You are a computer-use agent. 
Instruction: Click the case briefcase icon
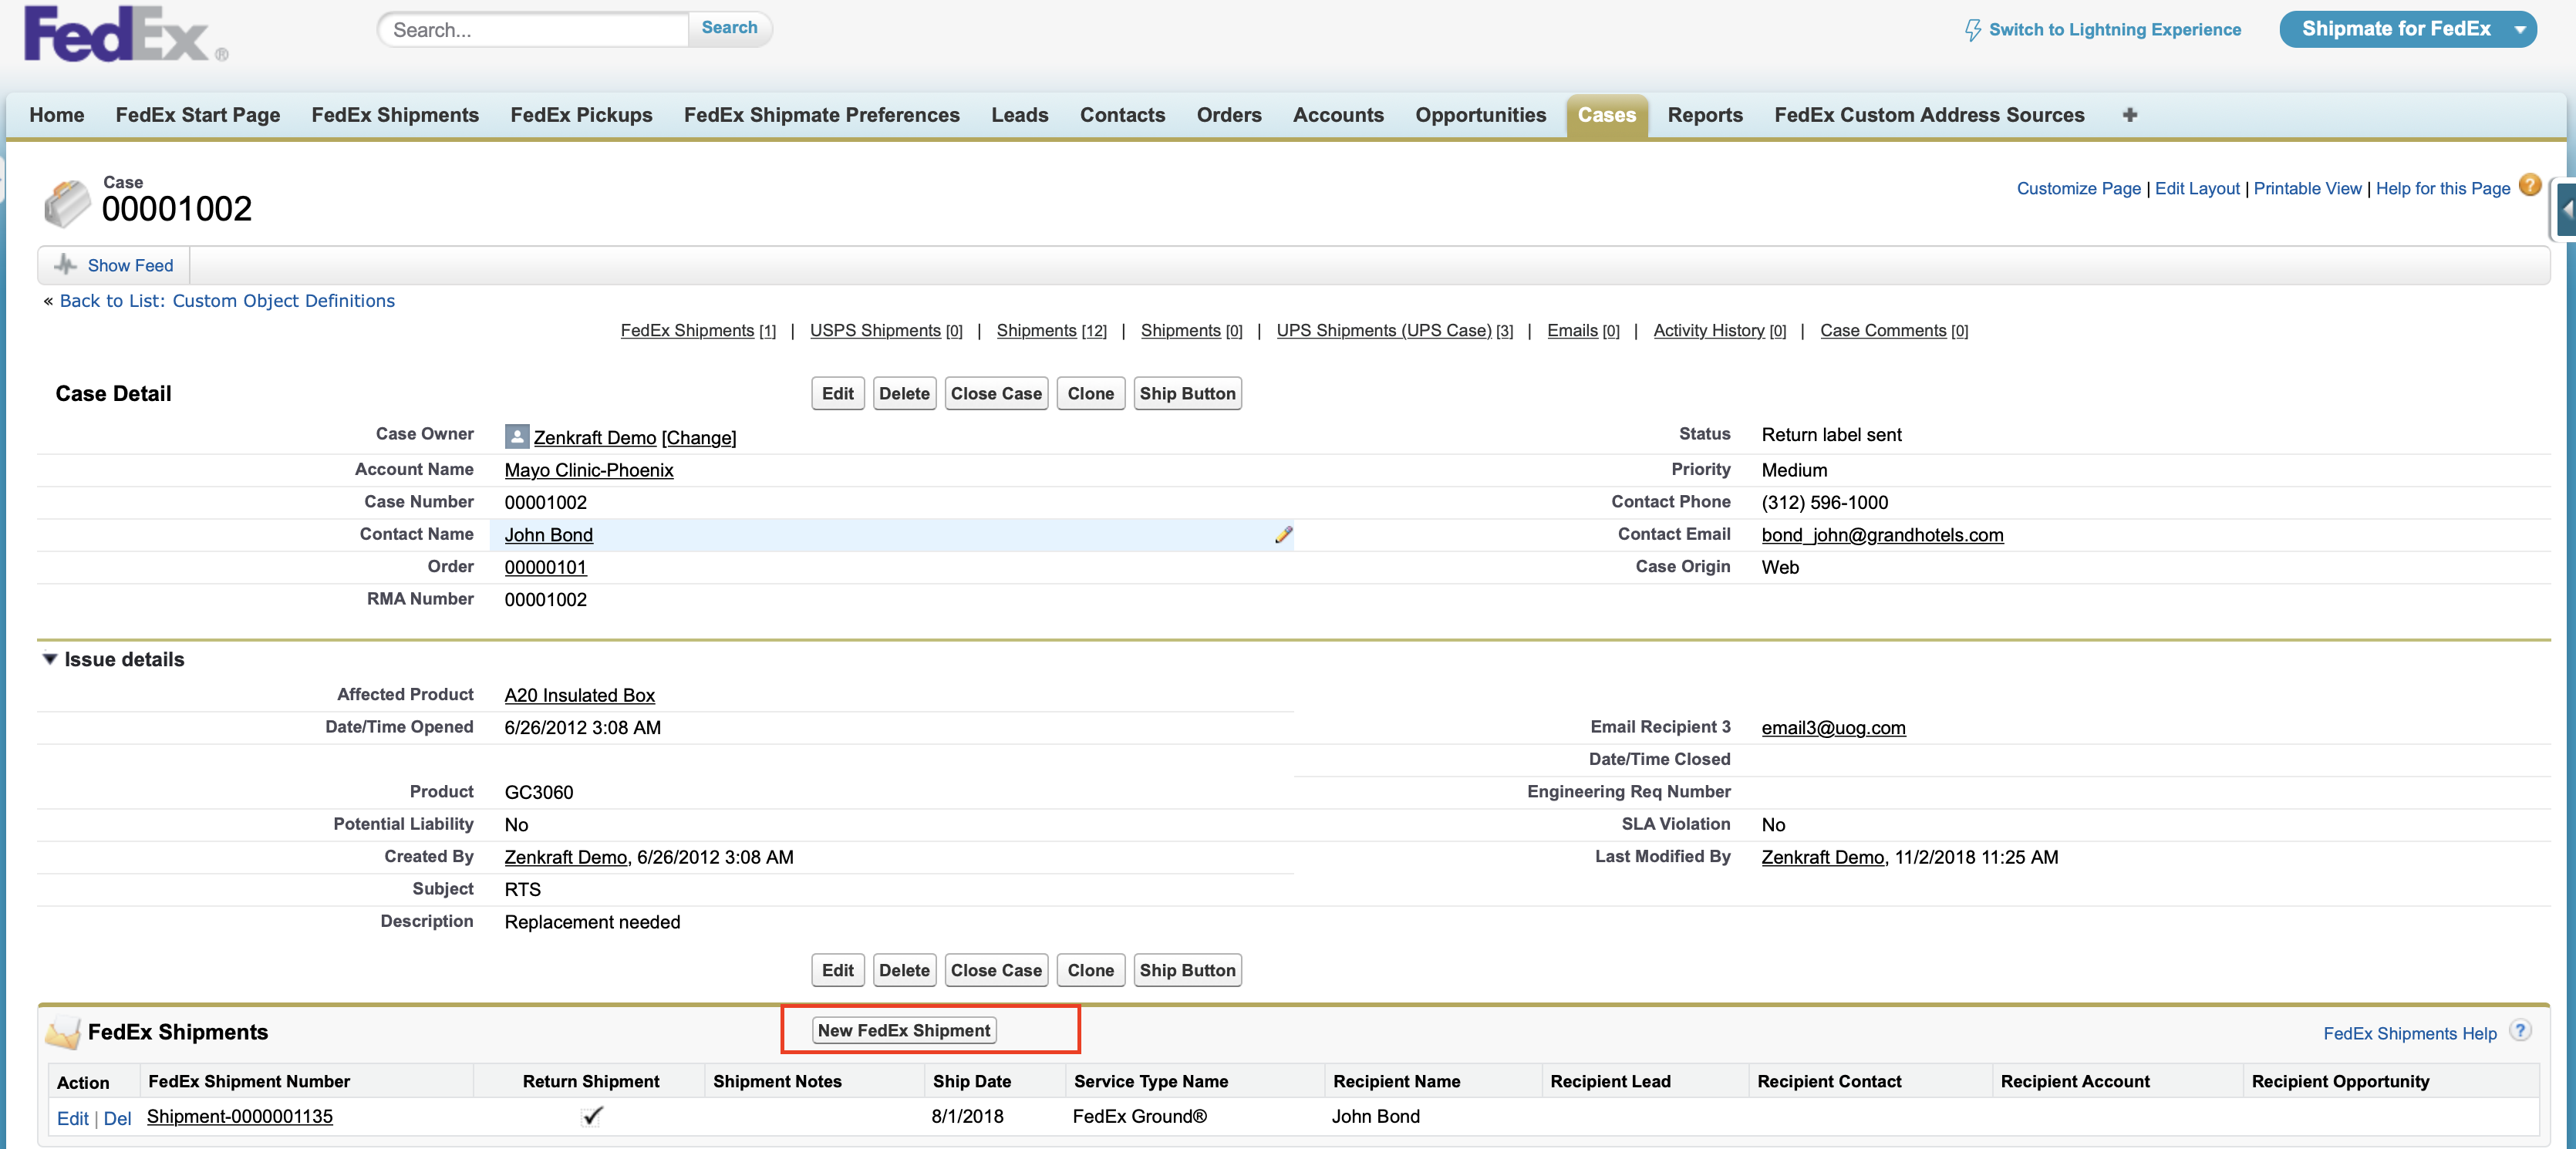pos(67,203)
